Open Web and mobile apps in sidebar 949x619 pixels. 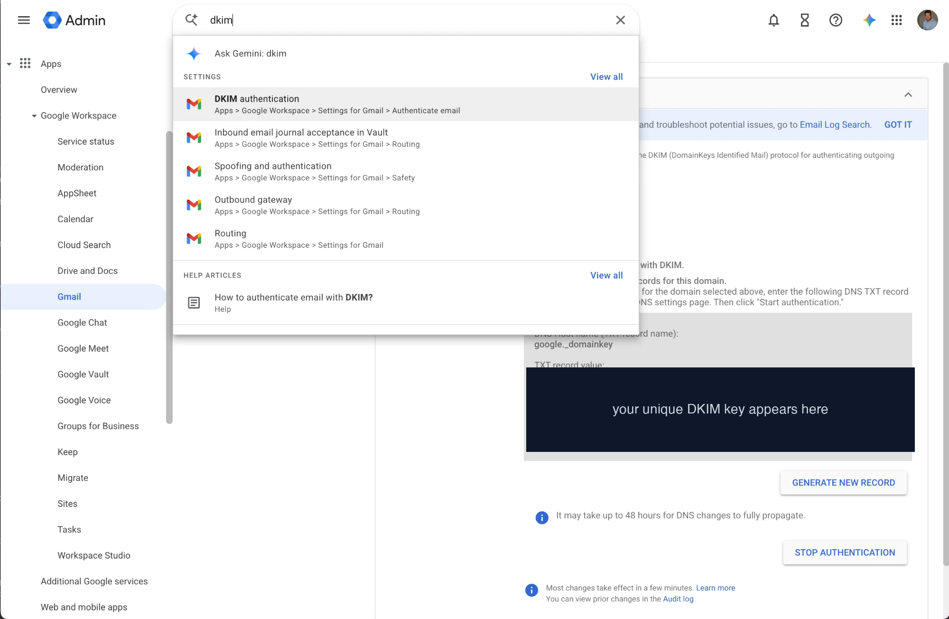[x=84, y=607]
